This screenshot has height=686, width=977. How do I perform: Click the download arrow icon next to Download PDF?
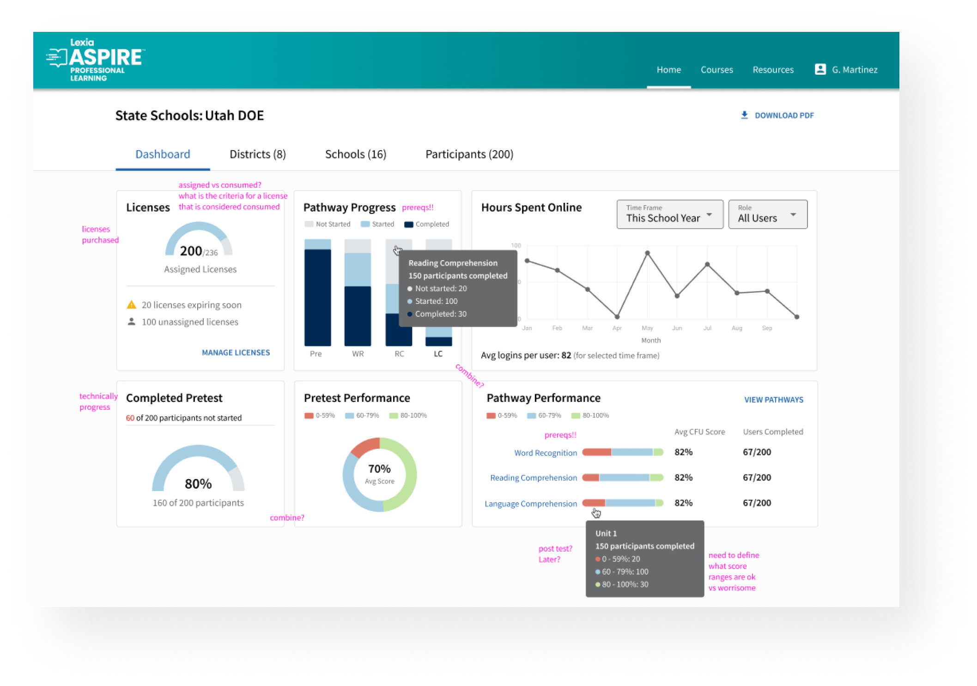point(744,115)
